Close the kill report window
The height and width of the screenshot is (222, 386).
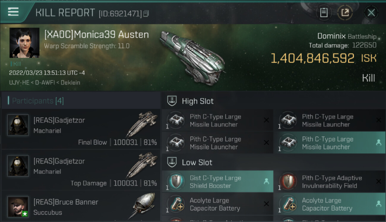coord(371,13)
